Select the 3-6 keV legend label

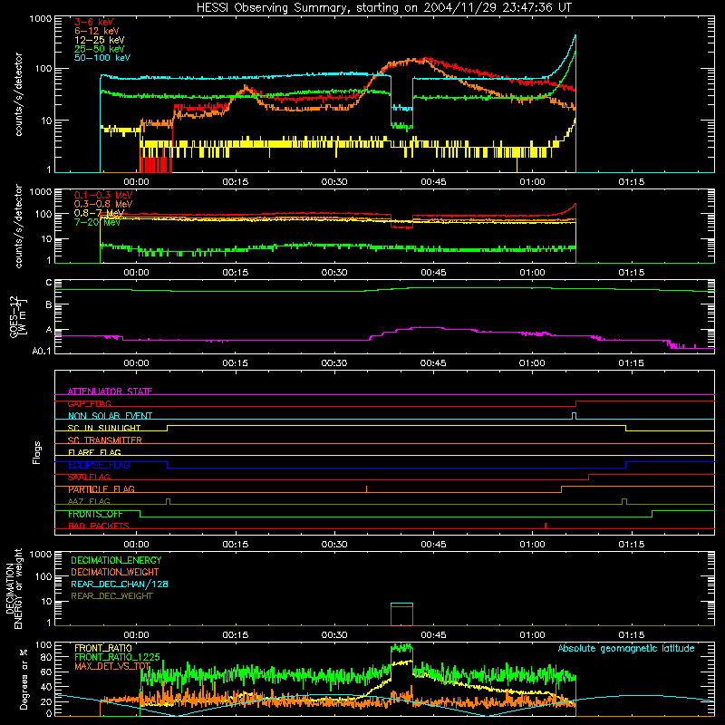tap(93, 22)
